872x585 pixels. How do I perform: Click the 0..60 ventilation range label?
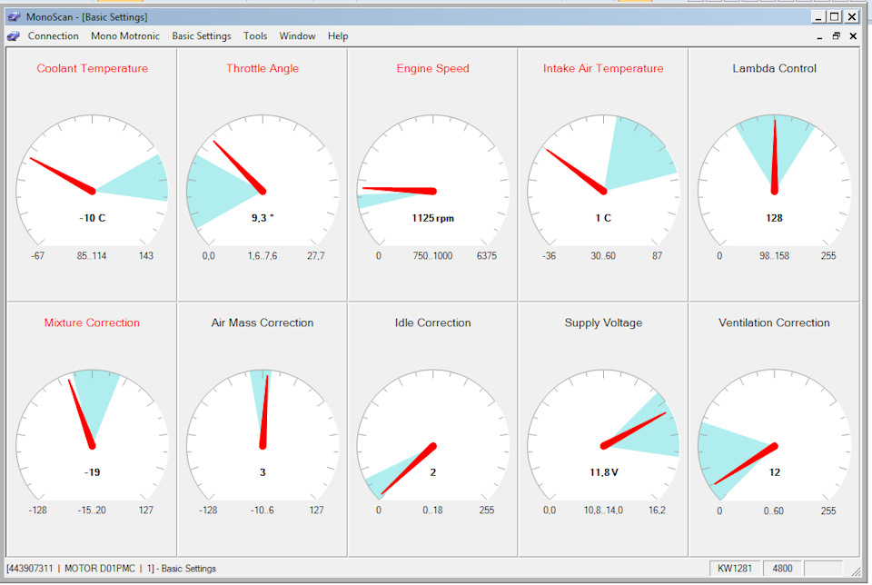tap(774, 511)
